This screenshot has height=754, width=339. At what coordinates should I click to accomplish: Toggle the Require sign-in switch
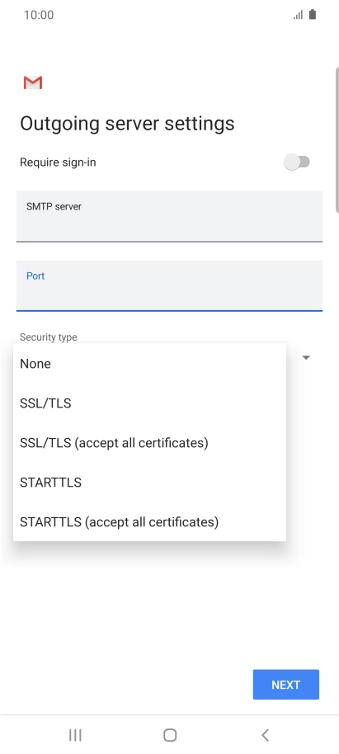click(x=297, y=162)
